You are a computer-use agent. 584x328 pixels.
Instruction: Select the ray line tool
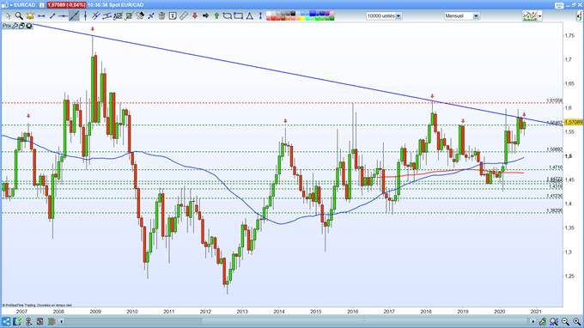click(63, 16)
